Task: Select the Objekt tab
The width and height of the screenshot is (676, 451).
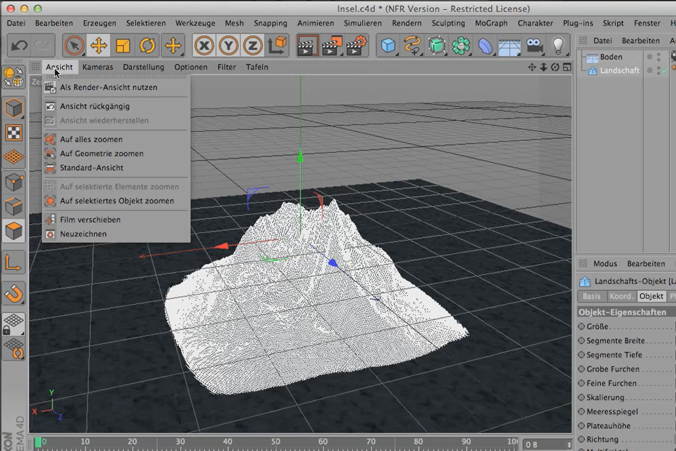Action: pos(651,296)
